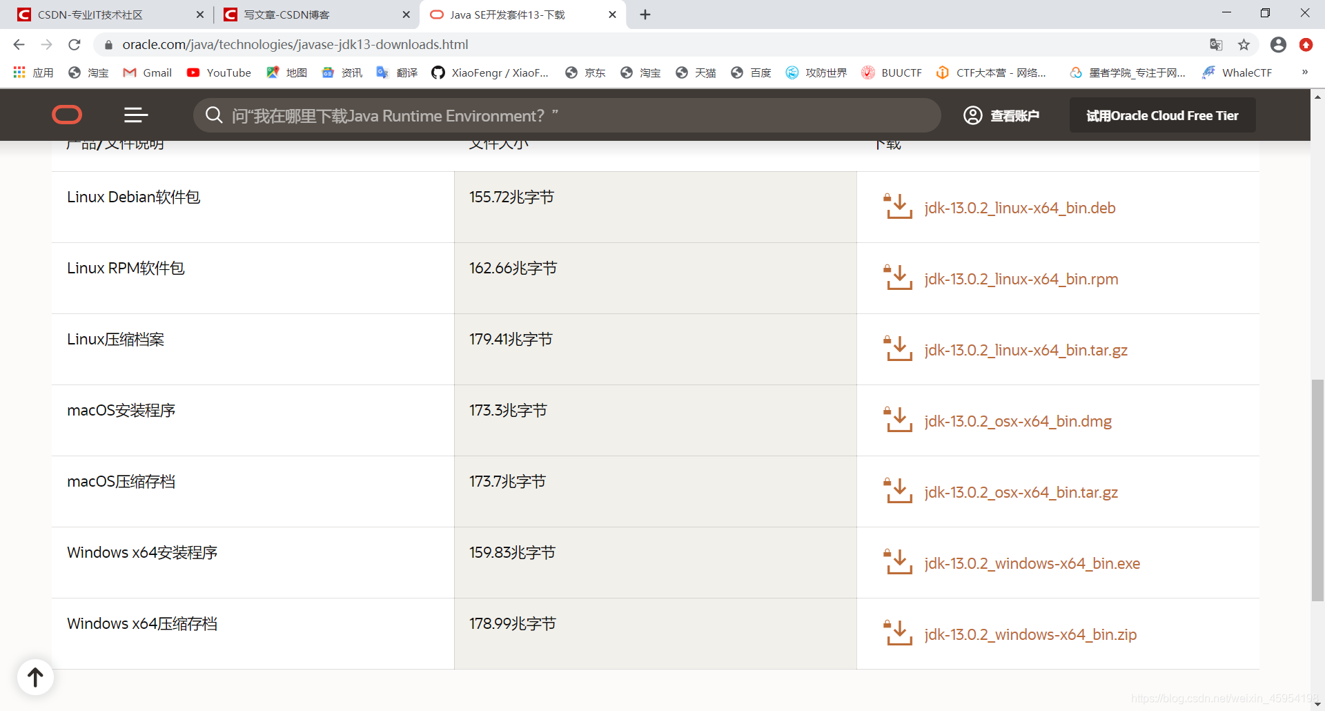This screenshot has height=711, width=1325.
Task: Open the YouTube bookmark
Action: point(219,72)
